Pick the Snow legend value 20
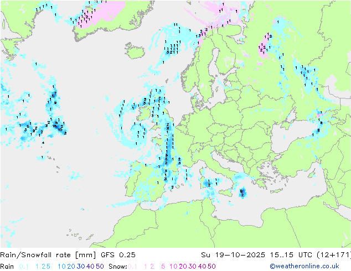Screen dimensions: 351x271 183,267
